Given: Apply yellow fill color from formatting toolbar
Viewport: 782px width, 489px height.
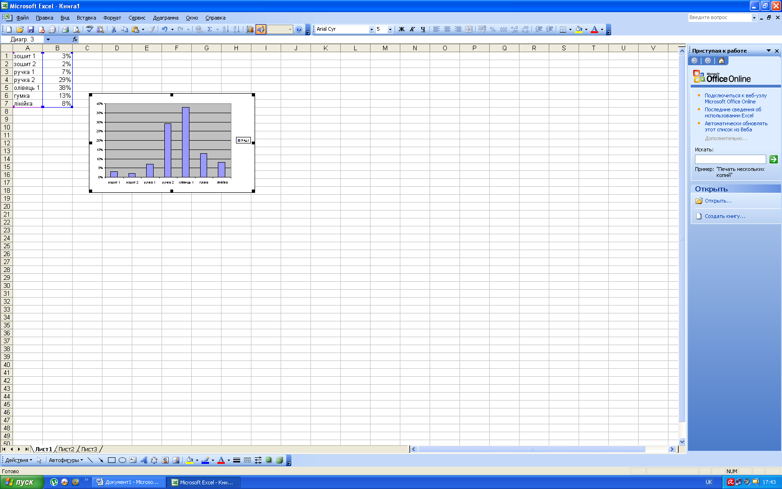Looking at the screenshot, I should 579,29.
